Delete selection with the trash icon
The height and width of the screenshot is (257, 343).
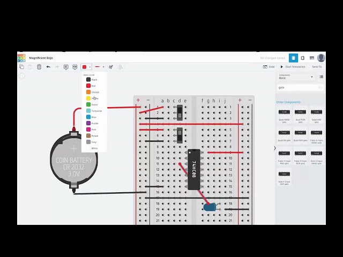(x=39, y=66)
